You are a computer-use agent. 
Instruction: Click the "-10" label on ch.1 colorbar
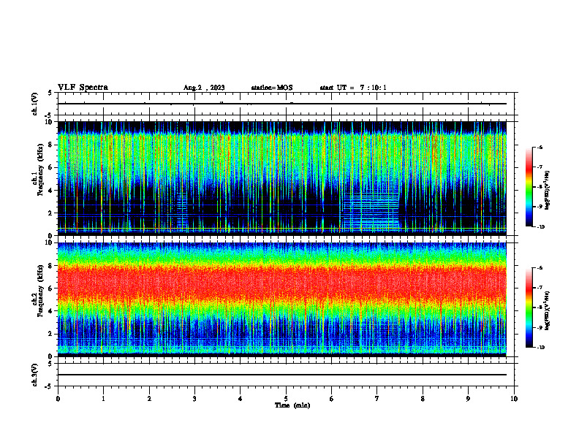coord(540,227)
